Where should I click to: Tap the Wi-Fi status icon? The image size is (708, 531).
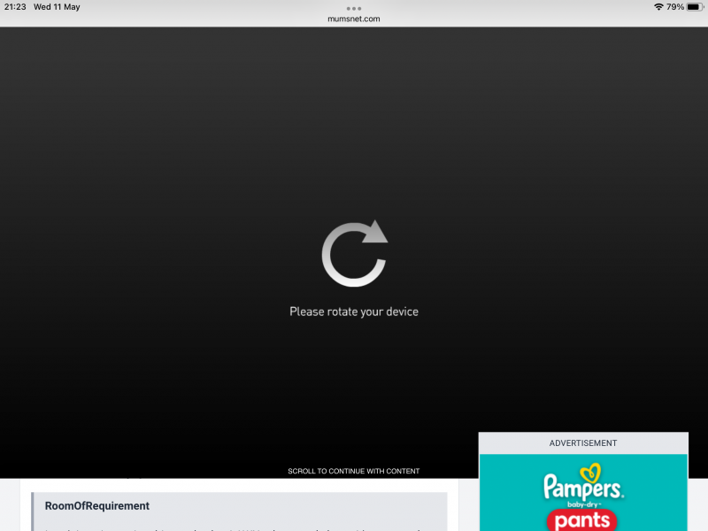coord(658,7)
